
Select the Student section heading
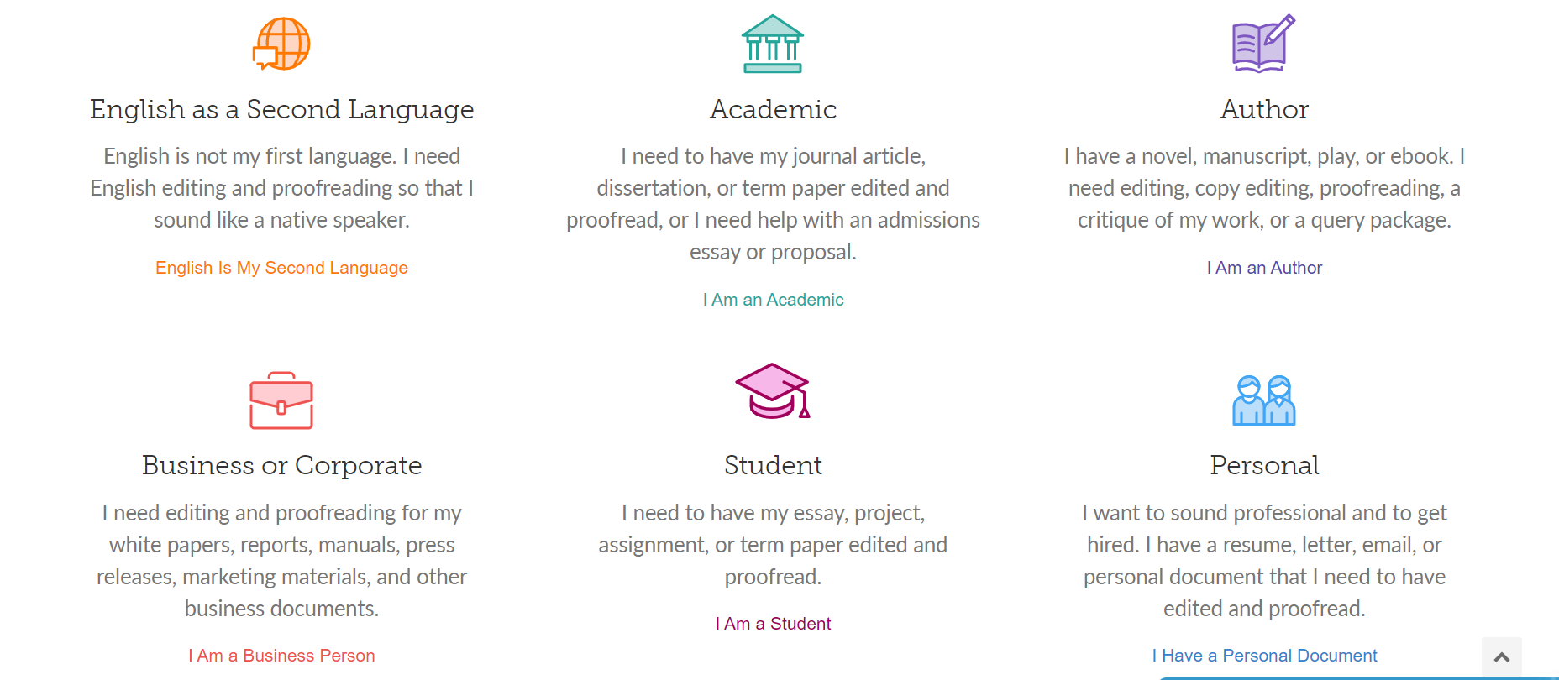click(x=773, y=465)
